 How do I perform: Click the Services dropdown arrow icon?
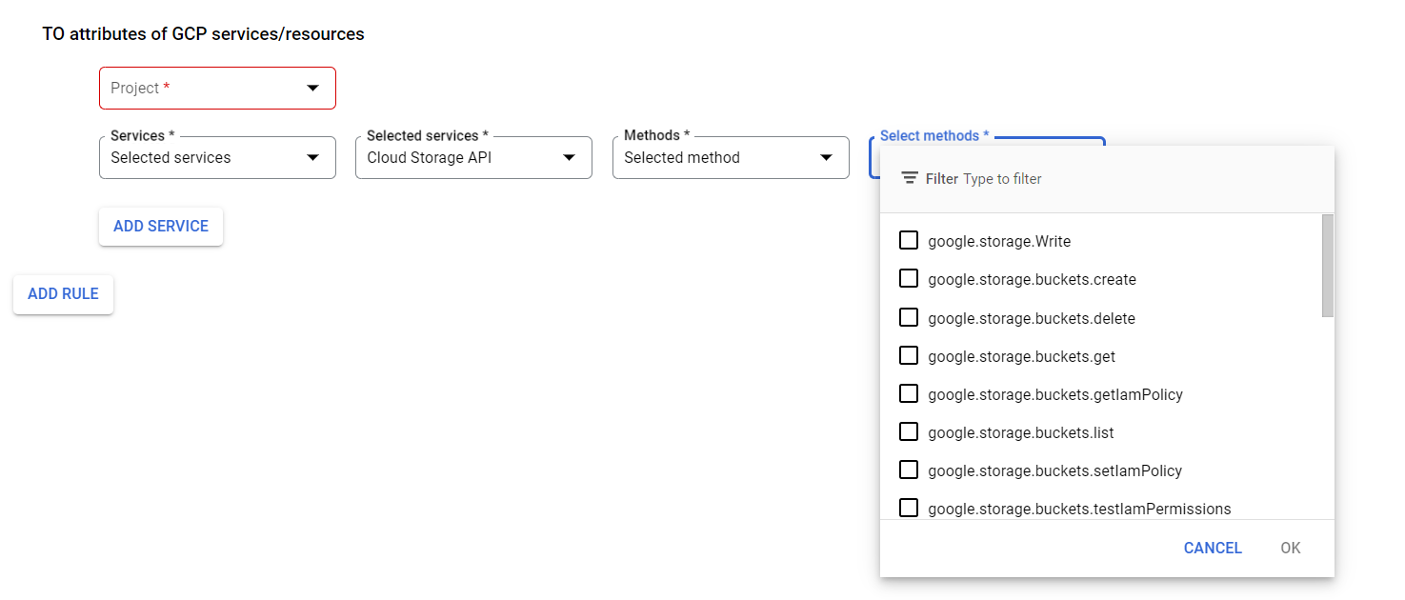[x=314, y=157]
